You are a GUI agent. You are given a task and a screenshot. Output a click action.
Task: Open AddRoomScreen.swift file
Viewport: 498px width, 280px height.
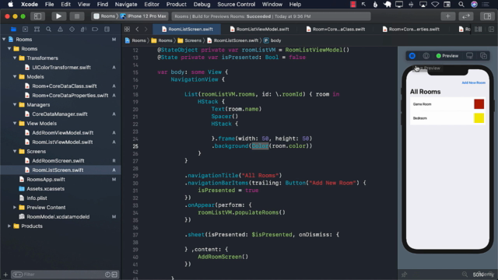coord(58,161)
